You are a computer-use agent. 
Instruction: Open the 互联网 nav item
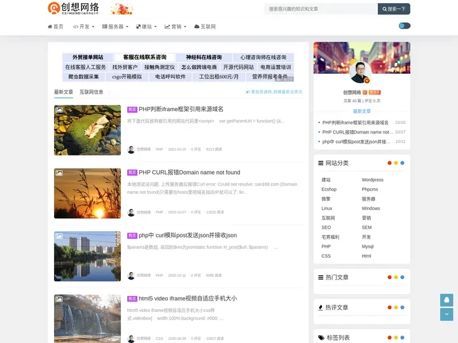tap(205, 27)
